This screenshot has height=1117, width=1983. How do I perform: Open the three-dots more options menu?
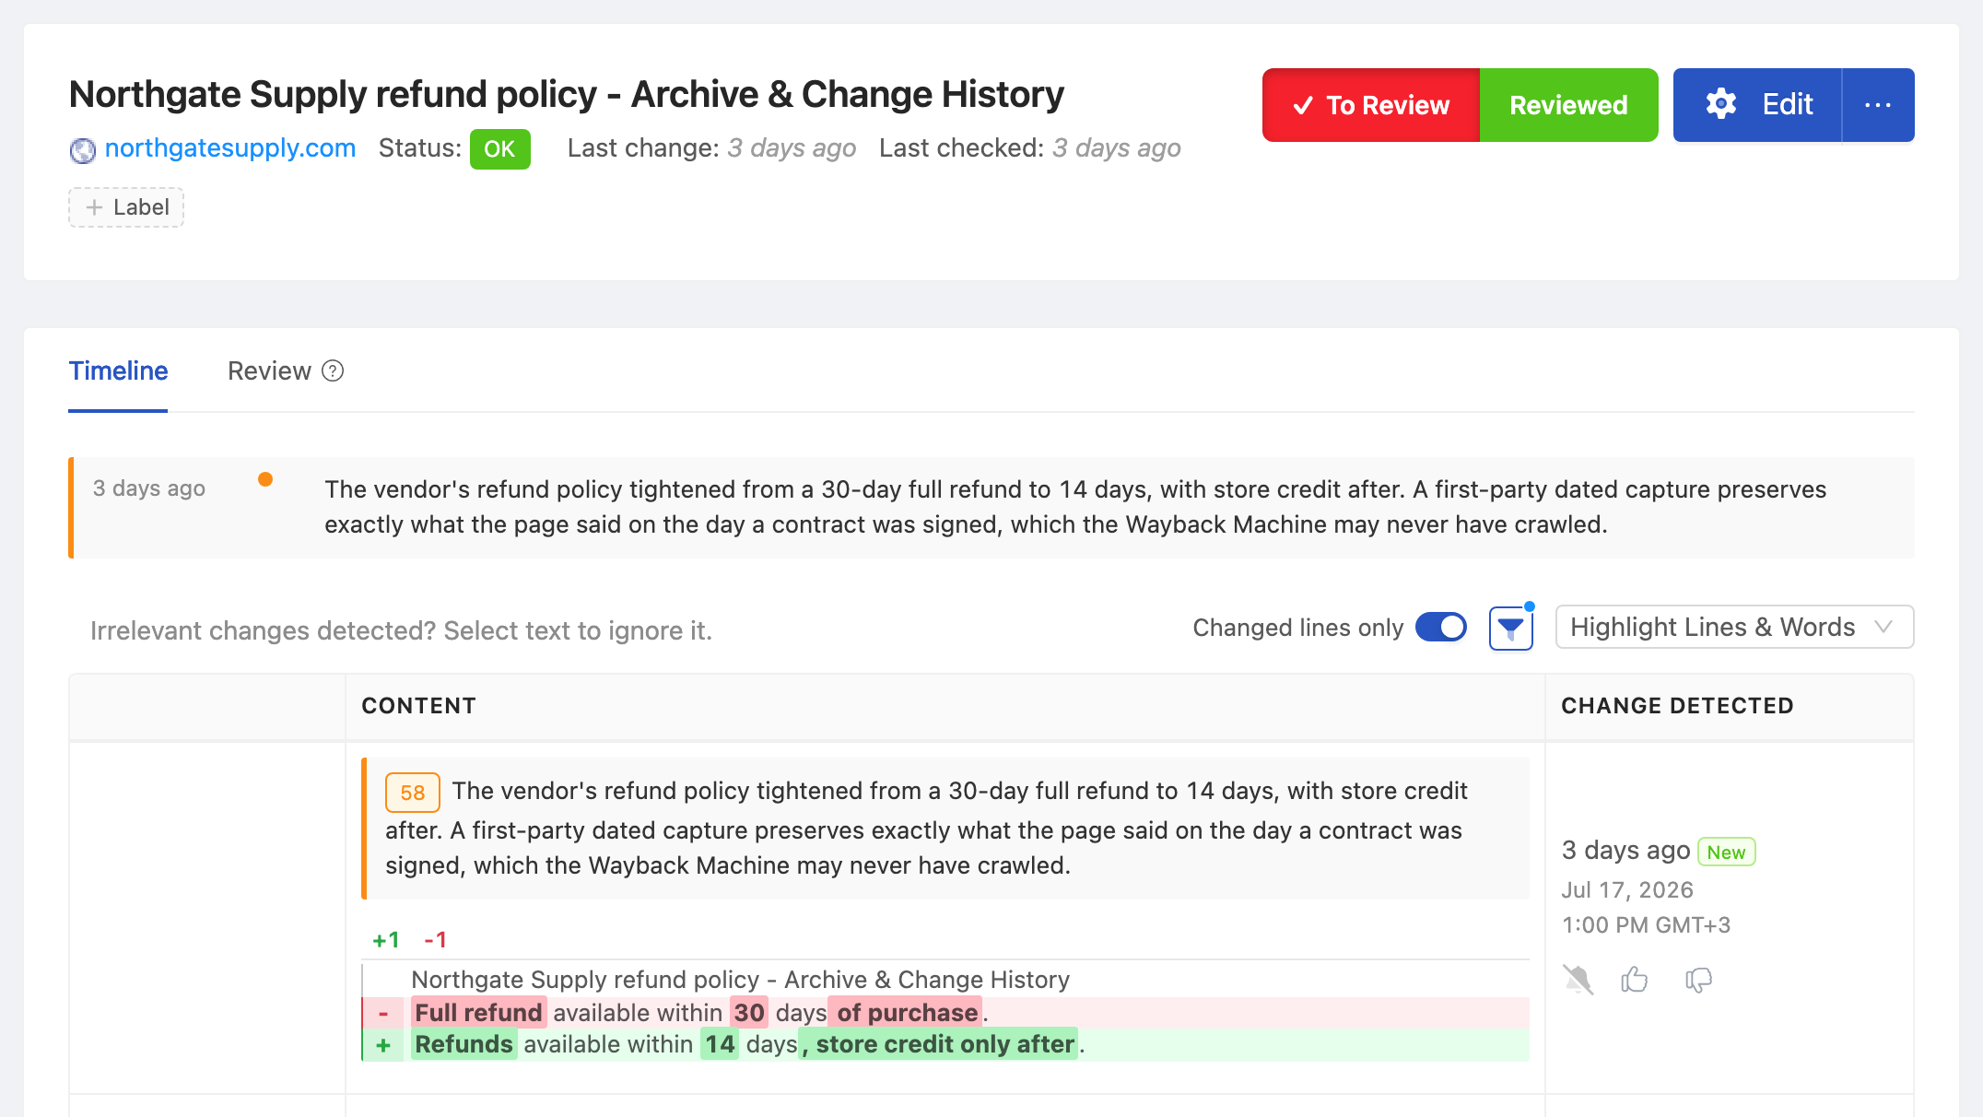click(x=1878, y=105)
